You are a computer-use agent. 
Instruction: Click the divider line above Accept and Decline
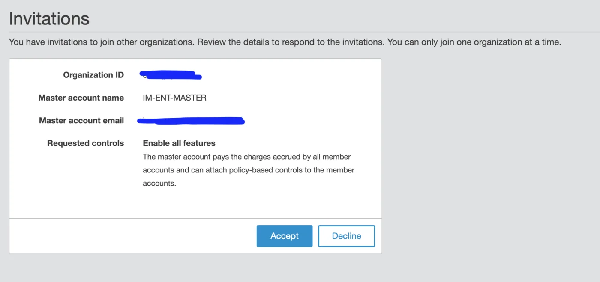[x=195, y=219]
